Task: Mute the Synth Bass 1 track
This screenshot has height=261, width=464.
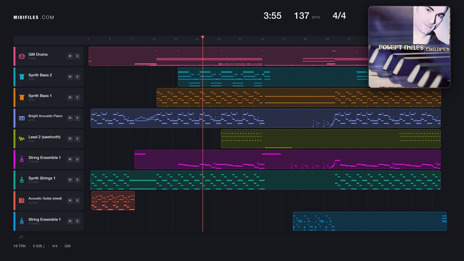Action: [x=70, y=97]
